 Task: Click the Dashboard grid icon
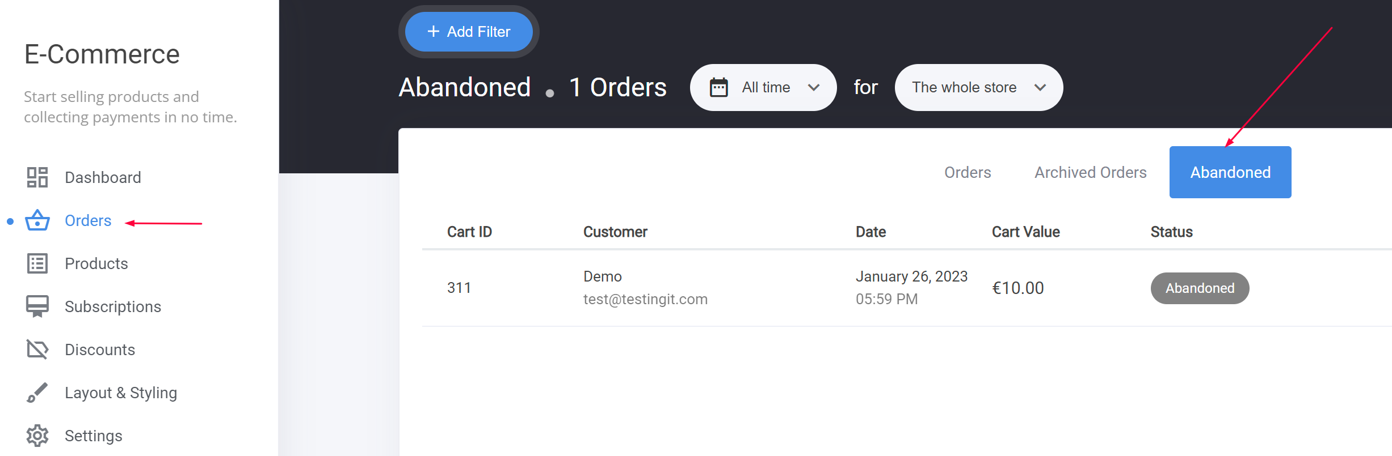[37, 177]
